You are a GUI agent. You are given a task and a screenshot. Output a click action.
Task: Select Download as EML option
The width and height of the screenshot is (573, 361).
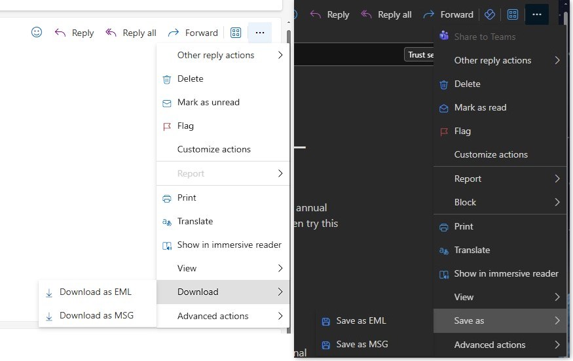tap(98, 292)
